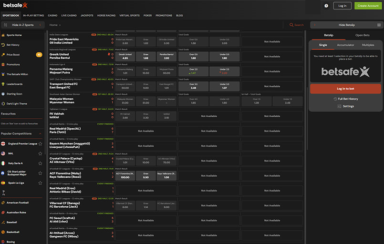Image resolution: width=384 pixels, height=244 pixels.
Task: Switch to the Open Bets tab
Action: (x=362, y=35)
